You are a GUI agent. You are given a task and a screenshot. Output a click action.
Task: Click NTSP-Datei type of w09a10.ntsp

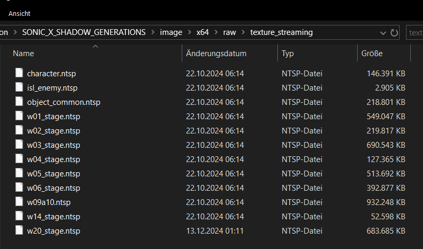point(302,202)
